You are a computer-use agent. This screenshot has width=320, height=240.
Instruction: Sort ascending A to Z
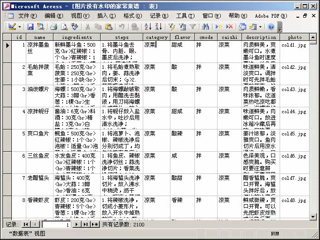coord(148,27)
